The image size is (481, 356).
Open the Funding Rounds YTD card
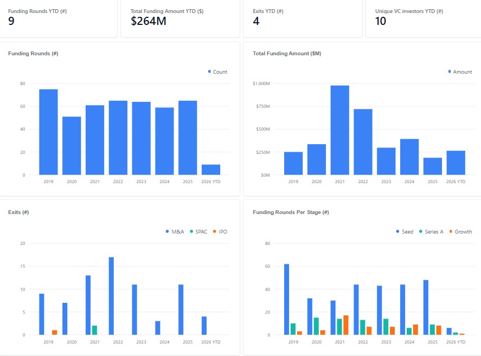point(58,18)
